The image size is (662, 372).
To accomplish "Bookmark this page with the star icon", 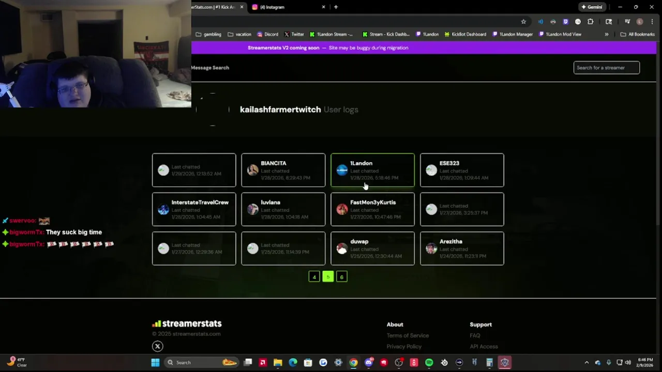I will [523, 22].
